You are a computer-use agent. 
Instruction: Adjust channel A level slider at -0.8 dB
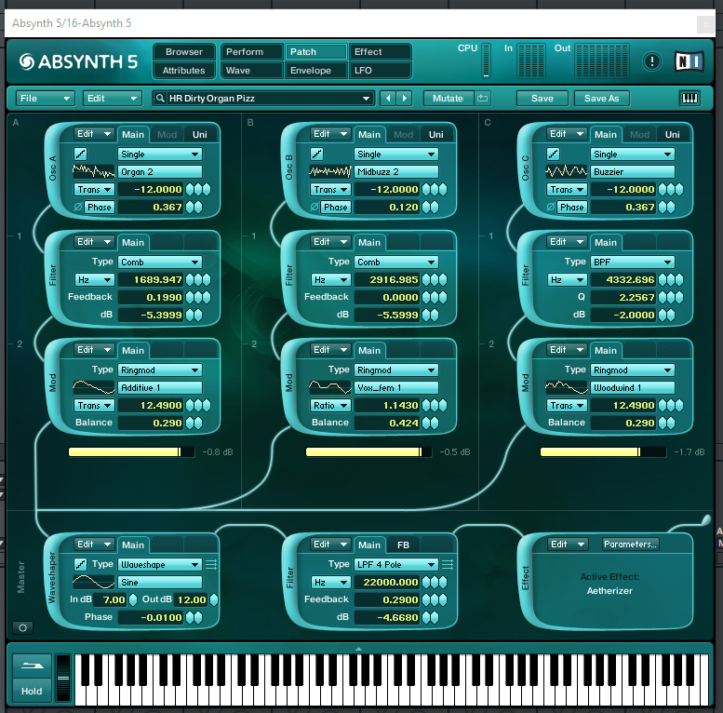click(131, 452)
